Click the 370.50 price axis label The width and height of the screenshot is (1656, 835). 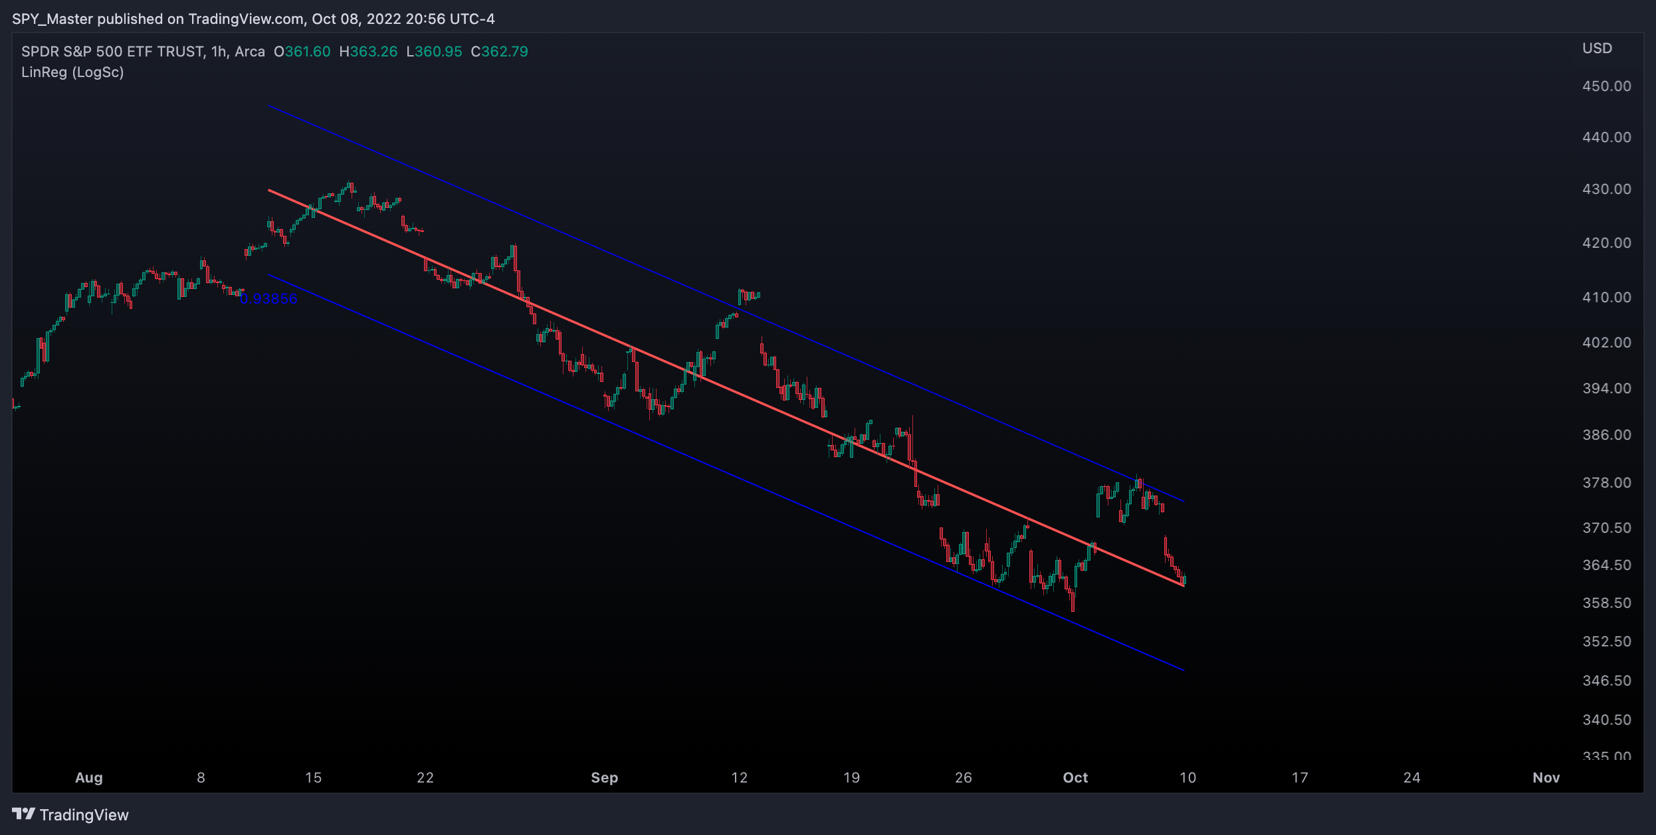point(1607,528)
